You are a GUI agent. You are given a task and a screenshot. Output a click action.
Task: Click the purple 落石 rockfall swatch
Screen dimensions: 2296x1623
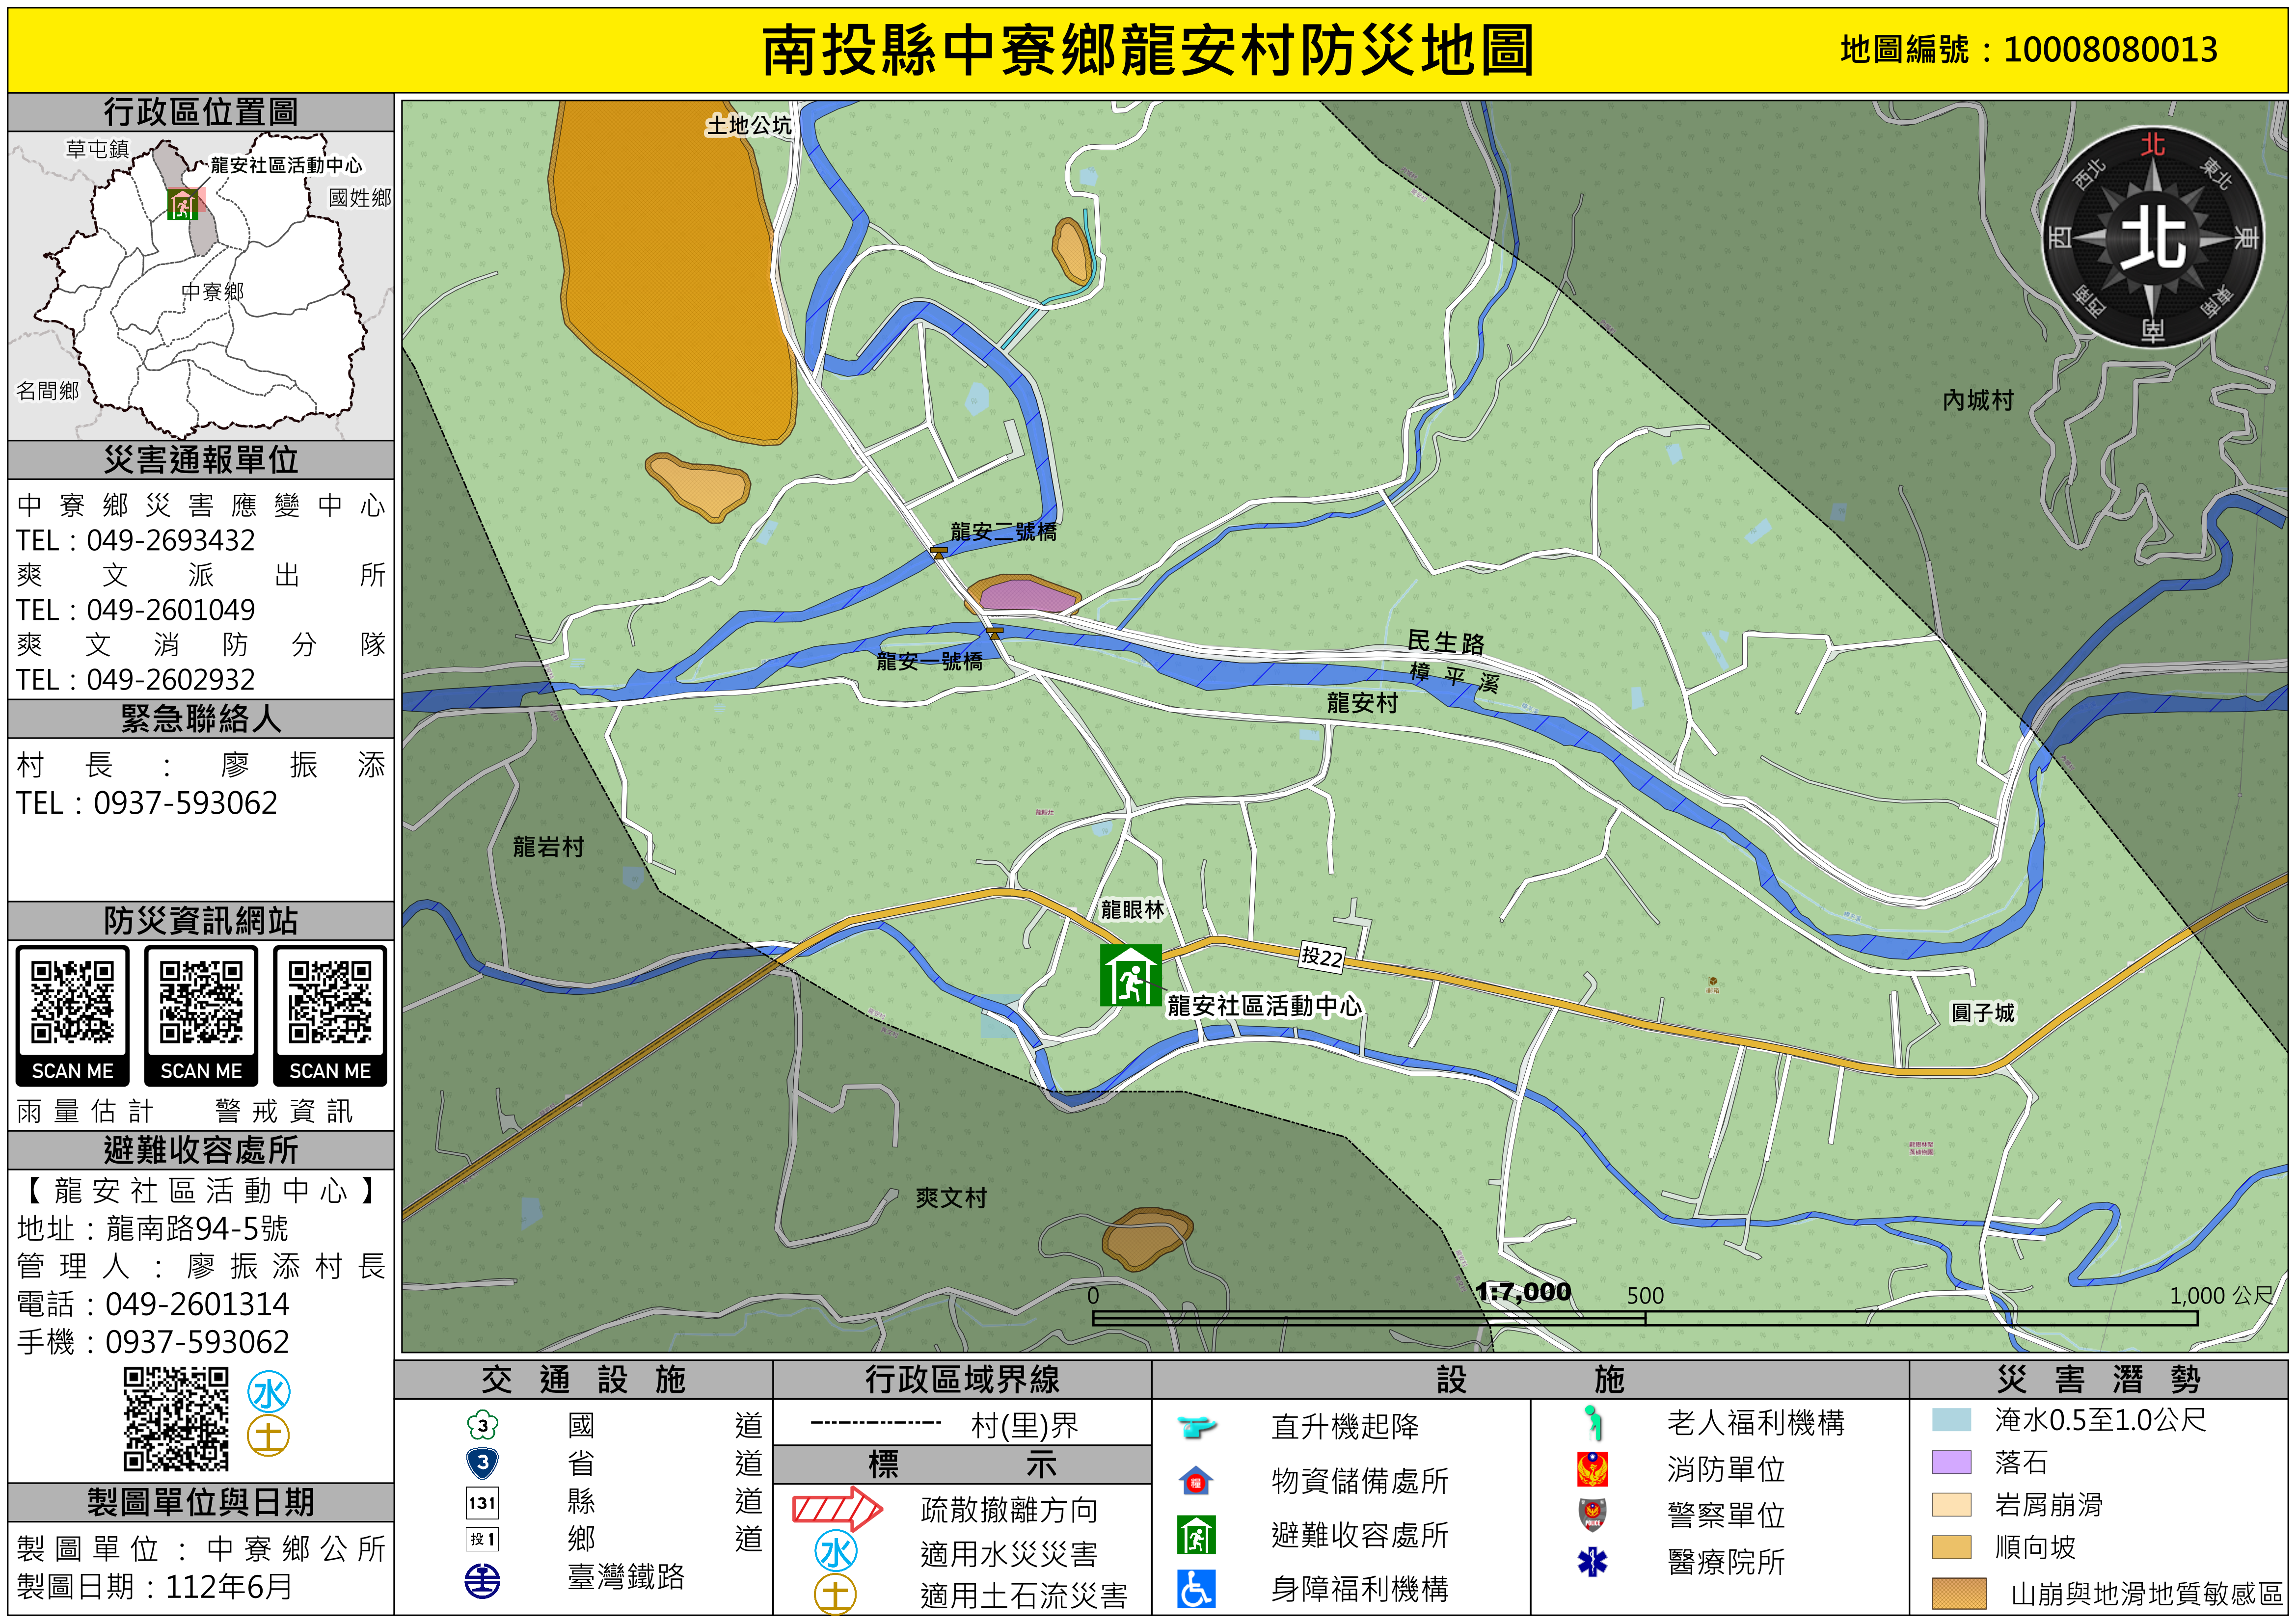(1951, 1462)
